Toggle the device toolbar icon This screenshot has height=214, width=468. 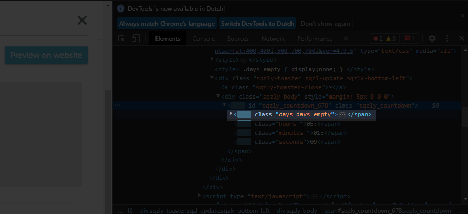[136, 39]
